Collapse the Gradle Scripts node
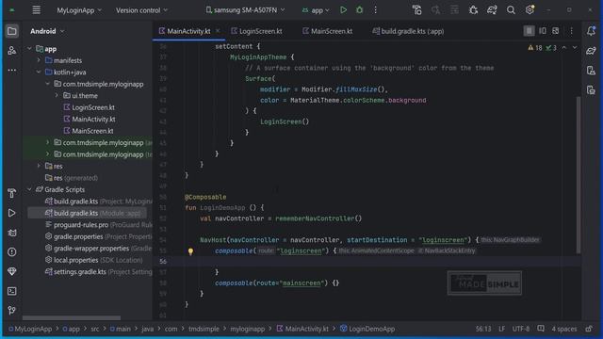603x339 pixels. [29, 189]
